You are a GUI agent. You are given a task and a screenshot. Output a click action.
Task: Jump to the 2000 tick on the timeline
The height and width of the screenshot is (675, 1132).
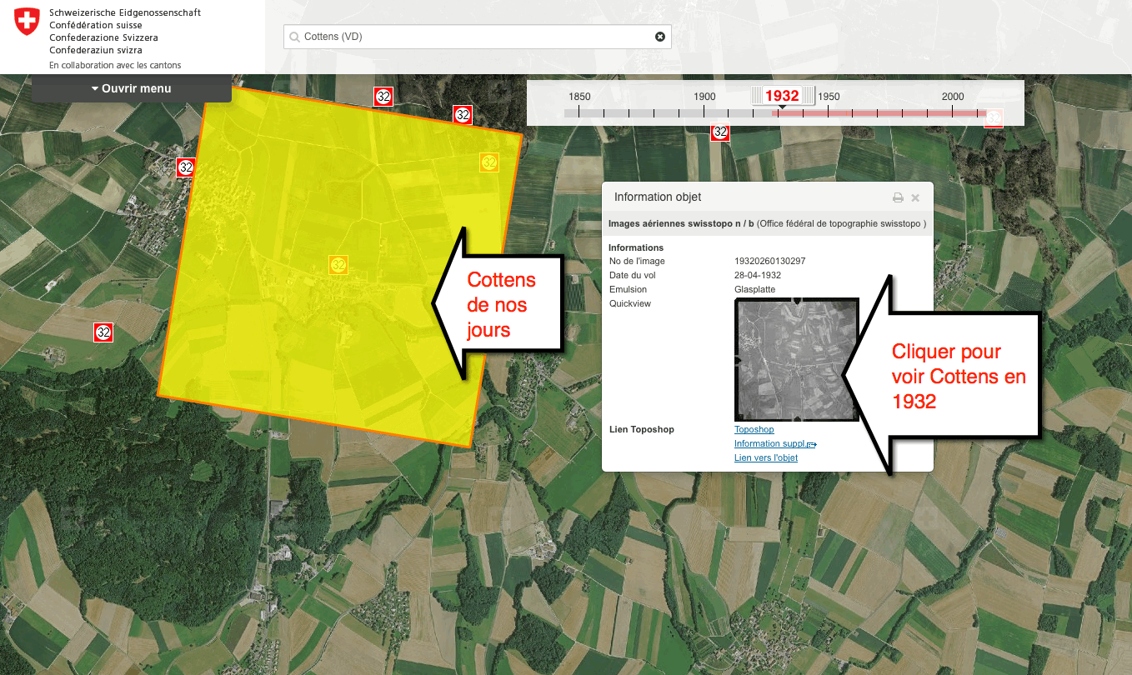click(953, 112)
